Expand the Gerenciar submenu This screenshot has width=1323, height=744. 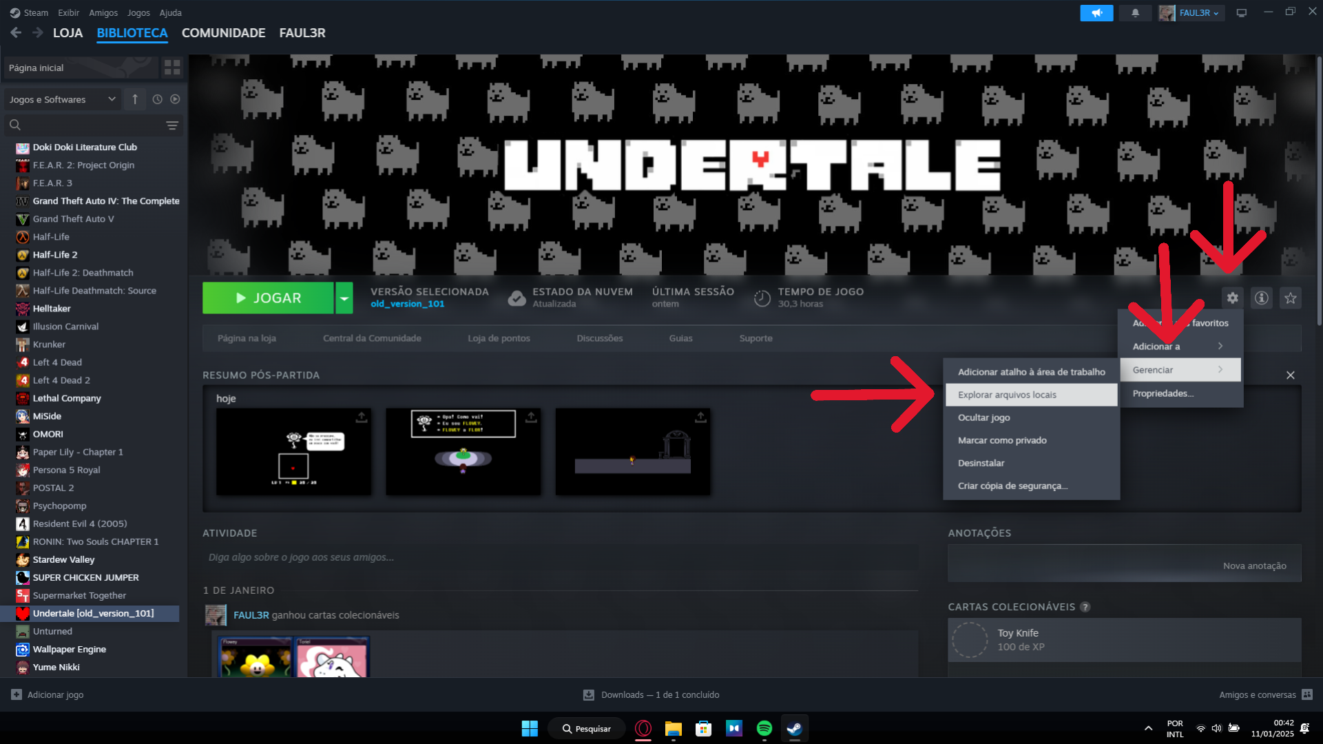pos(1180,370)
